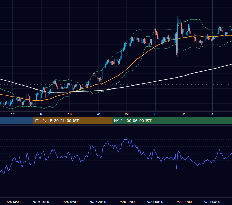
Task: Click the 9/26 20:00 date label
Action: coord(98,202)
